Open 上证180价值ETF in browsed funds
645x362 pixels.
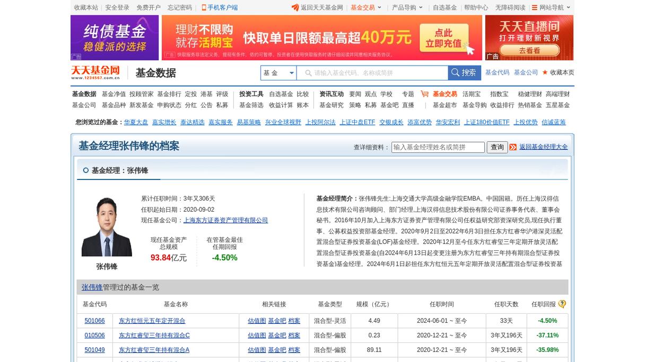486,122
